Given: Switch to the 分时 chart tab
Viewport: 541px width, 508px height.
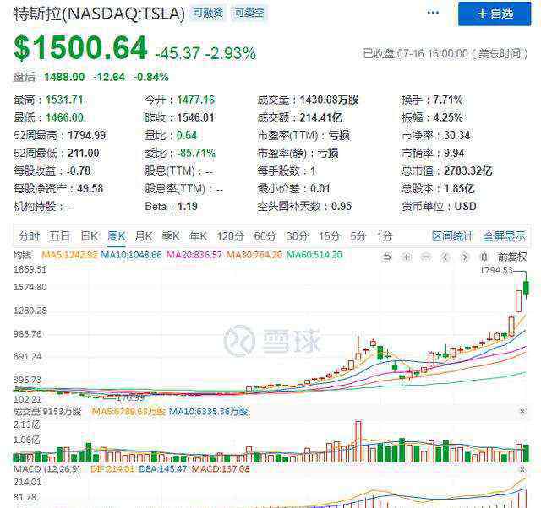Looking at the screenshot, I should point(29,236).
